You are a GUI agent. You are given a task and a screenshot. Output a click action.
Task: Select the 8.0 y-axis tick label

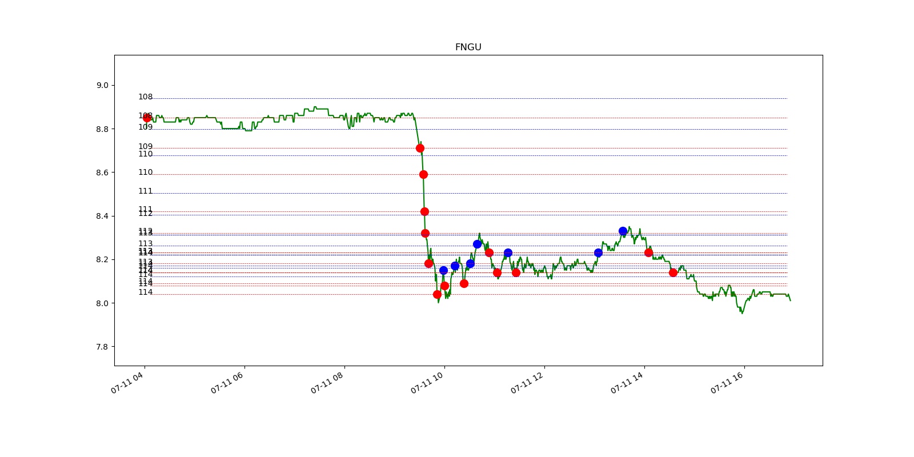coord(102,303)
